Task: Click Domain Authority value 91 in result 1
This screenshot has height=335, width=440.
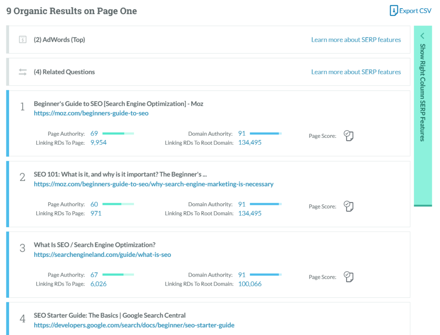Action: (x=241, y=133)
